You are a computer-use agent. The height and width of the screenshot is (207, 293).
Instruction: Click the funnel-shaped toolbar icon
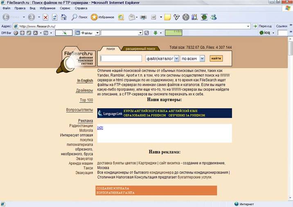coord(177,17)
